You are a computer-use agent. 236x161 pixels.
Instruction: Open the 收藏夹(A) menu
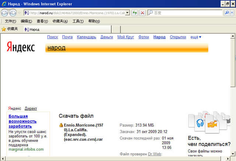coord(60,21)
